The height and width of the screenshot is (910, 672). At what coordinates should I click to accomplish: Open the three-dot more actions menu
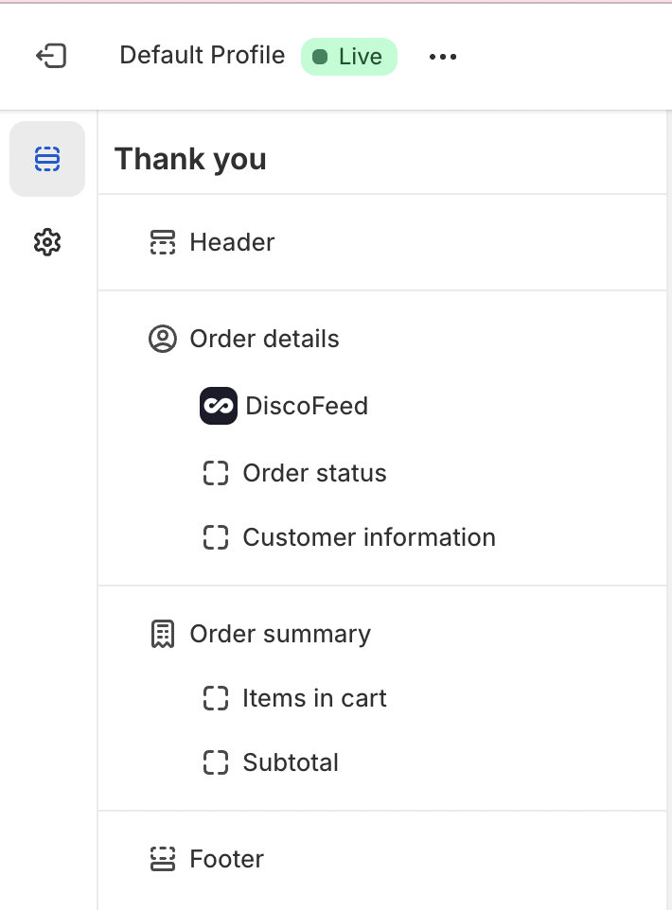[x=443, y=57]
